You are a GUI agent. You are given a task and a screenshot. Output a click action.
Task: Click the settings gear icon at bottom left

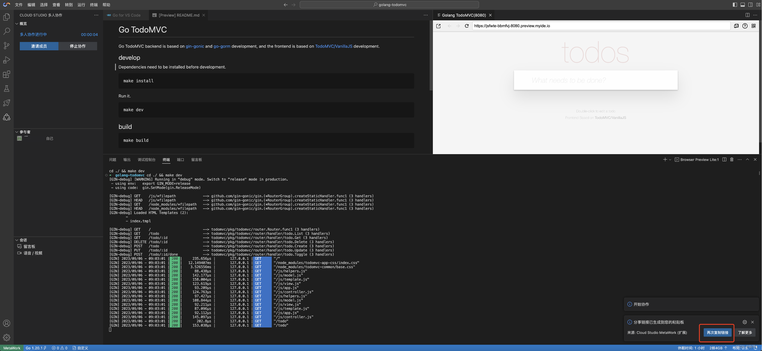tap(6, 337)
